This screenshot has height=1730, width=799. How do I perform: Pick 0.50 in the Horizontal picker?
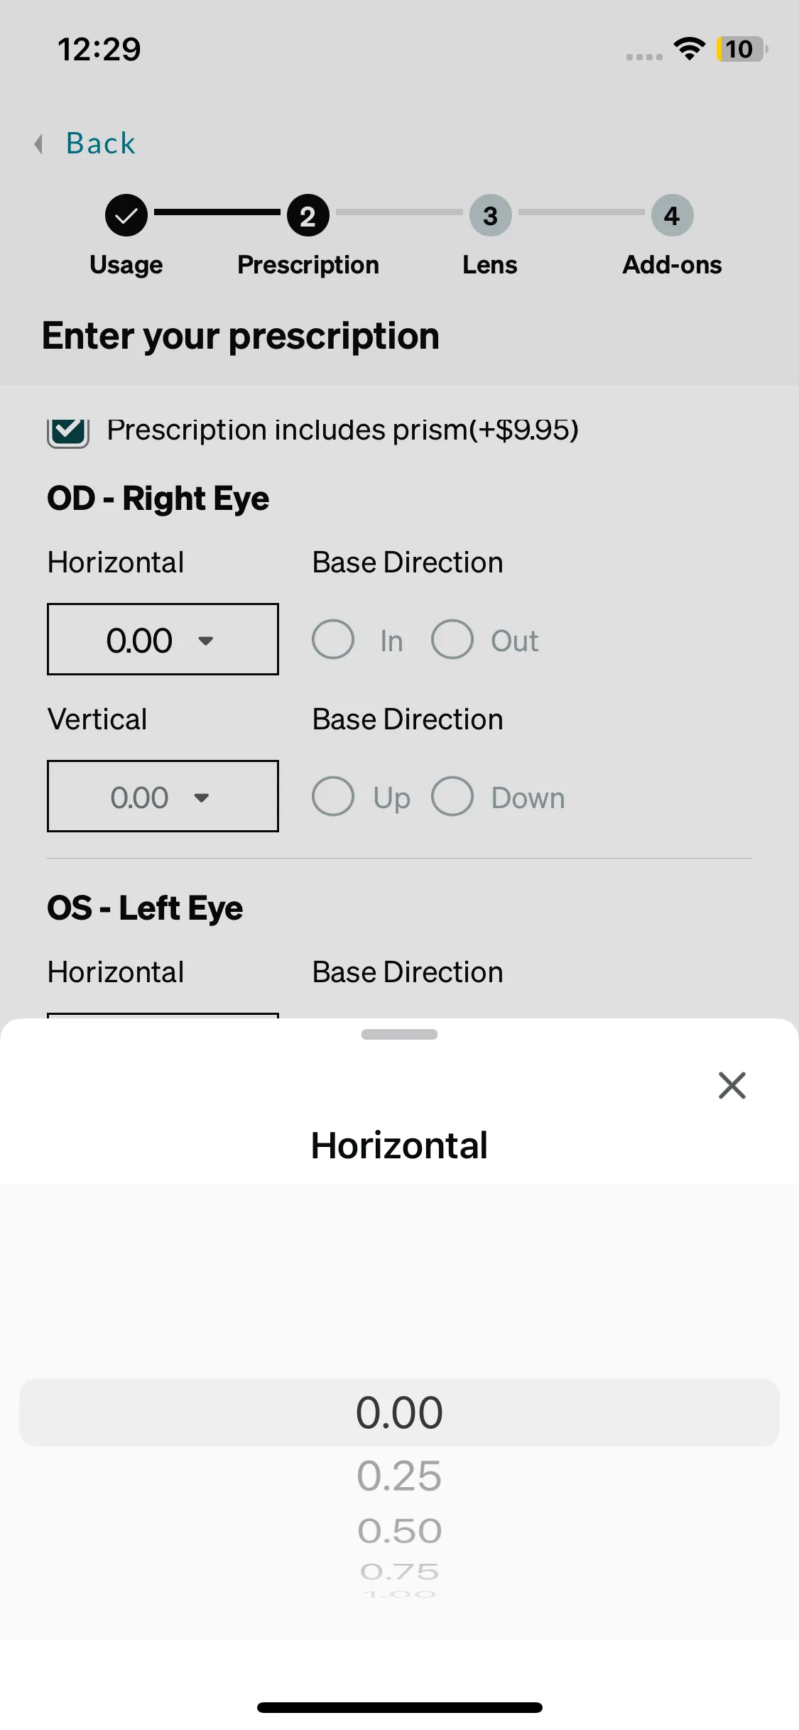(x=399, y=1530)
